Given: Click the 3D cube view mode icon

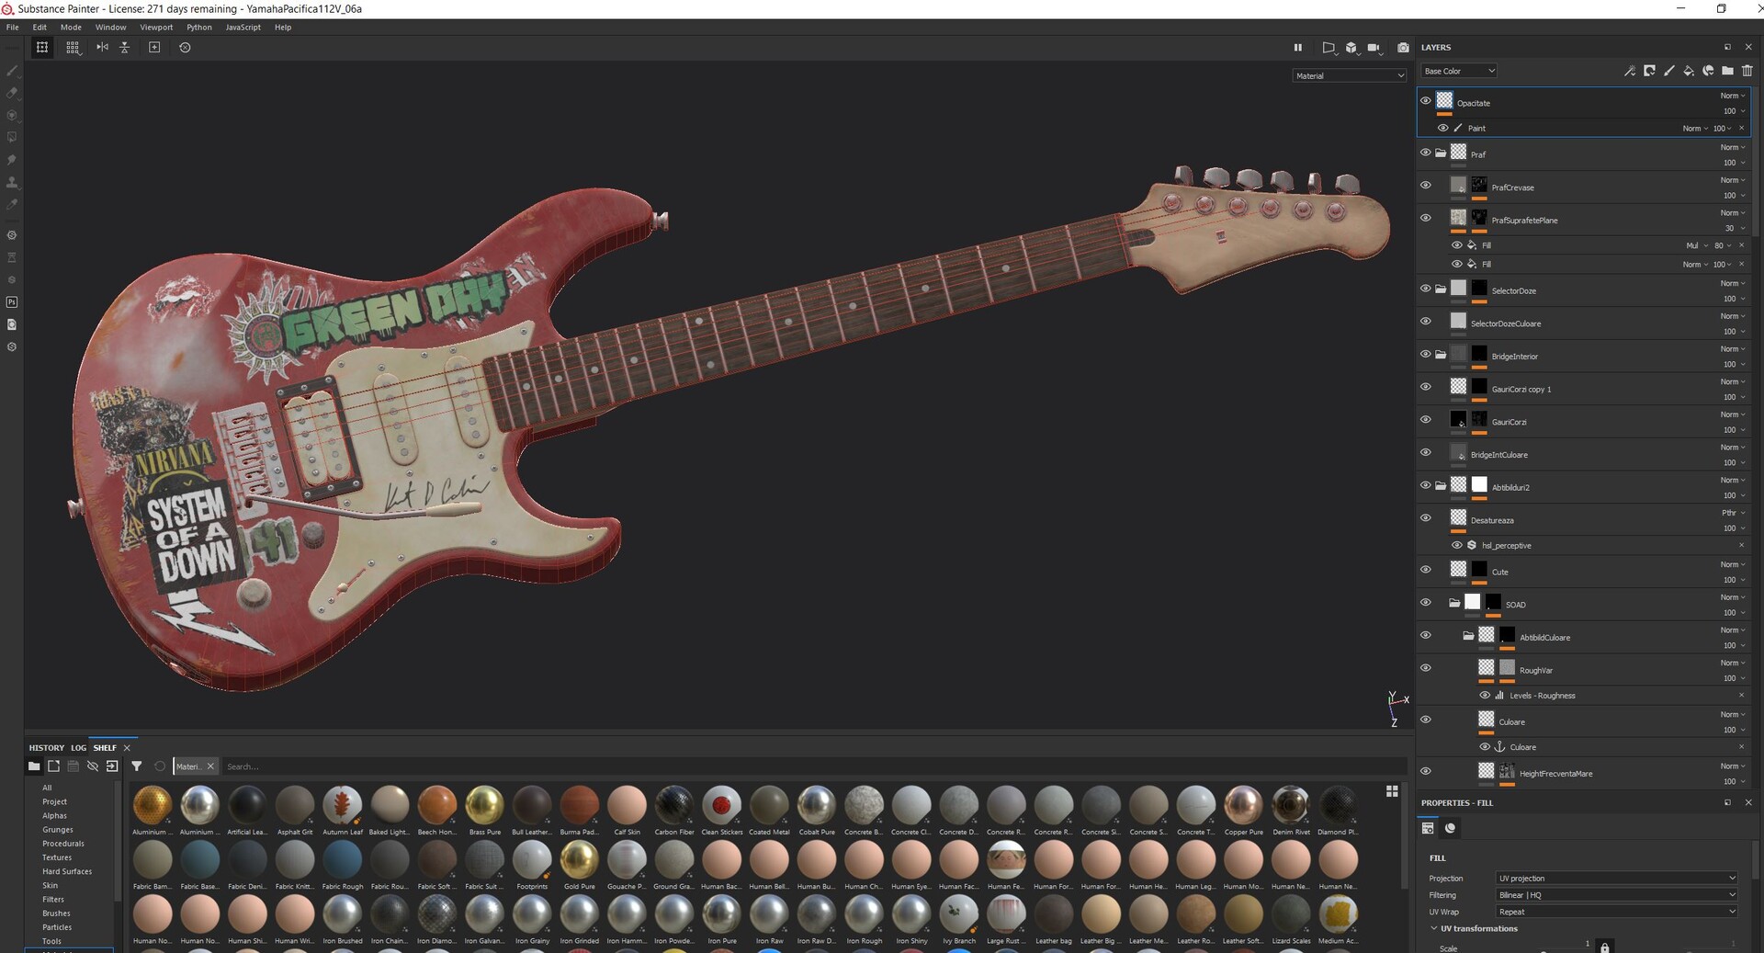Looking at the screenshot, I should click(x=1351, y=47).
